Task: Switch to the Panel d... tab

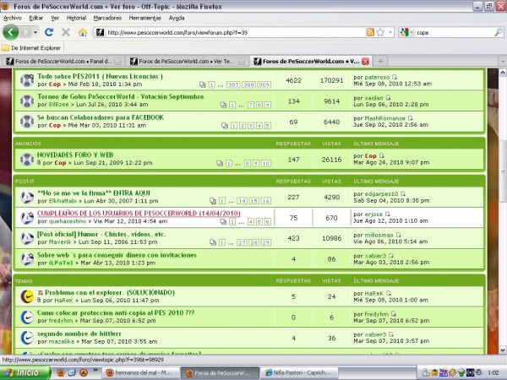Action: (63, 61)
